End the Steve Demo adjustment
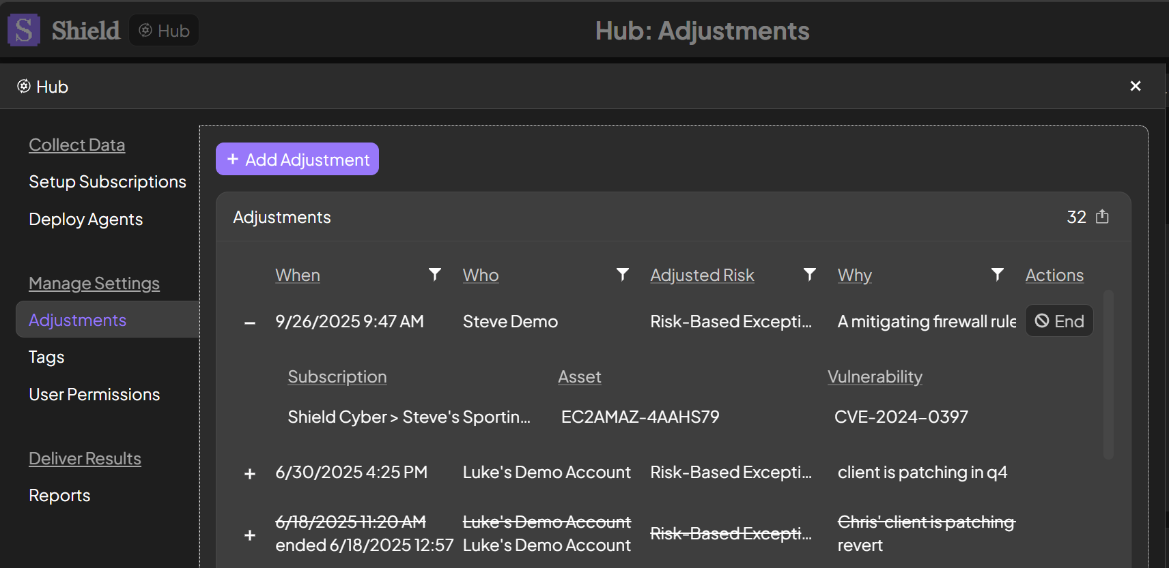1169x568 pixels. 1059,320
